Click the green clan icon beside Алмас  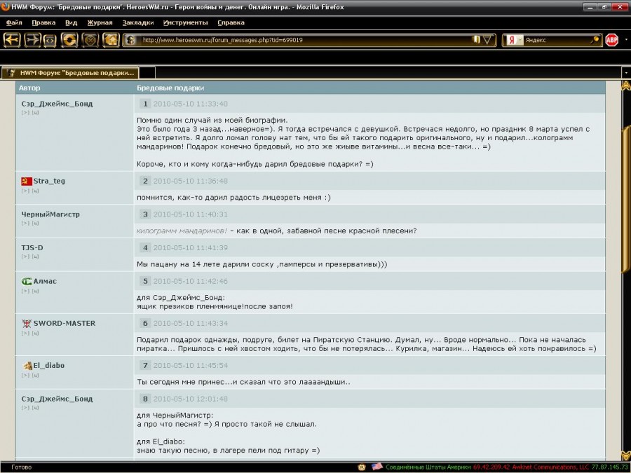coord(27,282)
